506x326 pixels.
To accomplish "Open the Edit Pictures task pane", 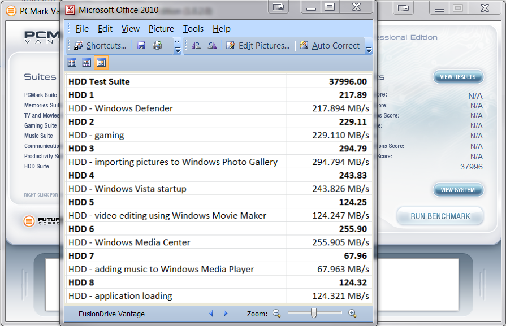I will [x=258, y=46].
